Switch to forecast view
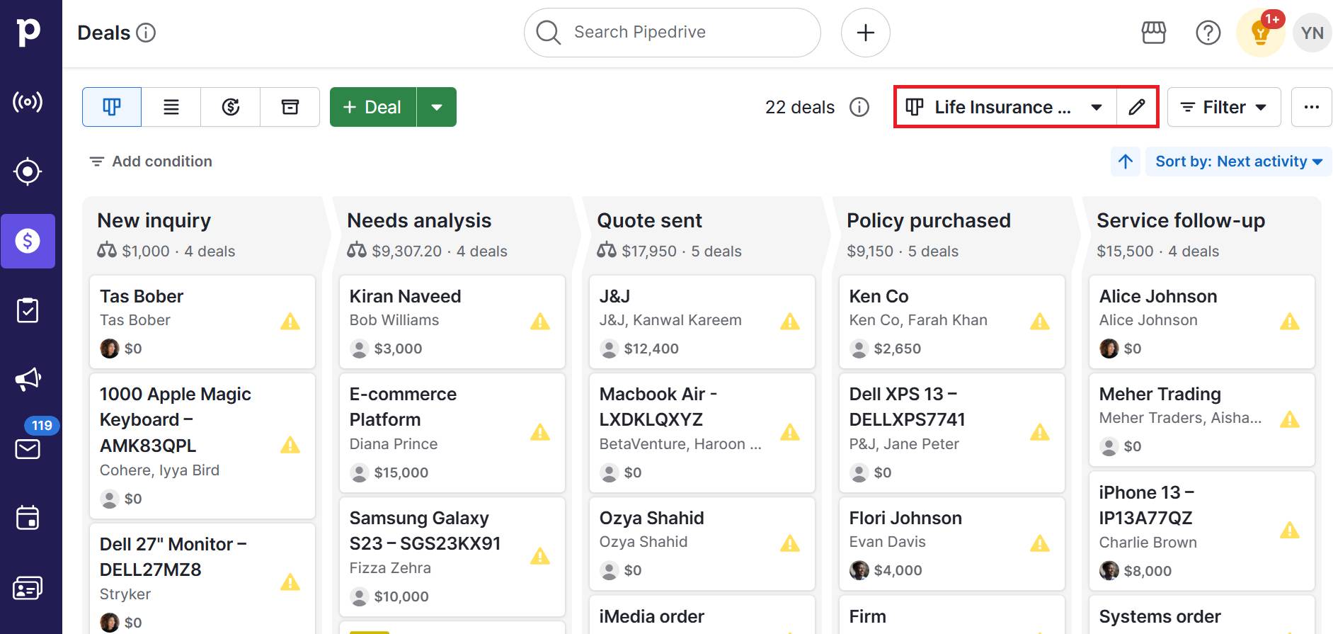The width and height of the screenshot is (1333, 634). pos(231,107)
